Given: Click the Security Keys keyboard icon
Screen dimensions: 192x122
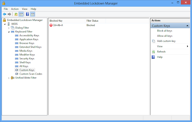Looking at the screenshot, I should click(x=17, y=59).
